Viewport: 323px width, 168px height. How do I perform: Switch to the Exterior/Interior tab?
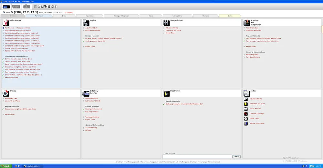177,16
